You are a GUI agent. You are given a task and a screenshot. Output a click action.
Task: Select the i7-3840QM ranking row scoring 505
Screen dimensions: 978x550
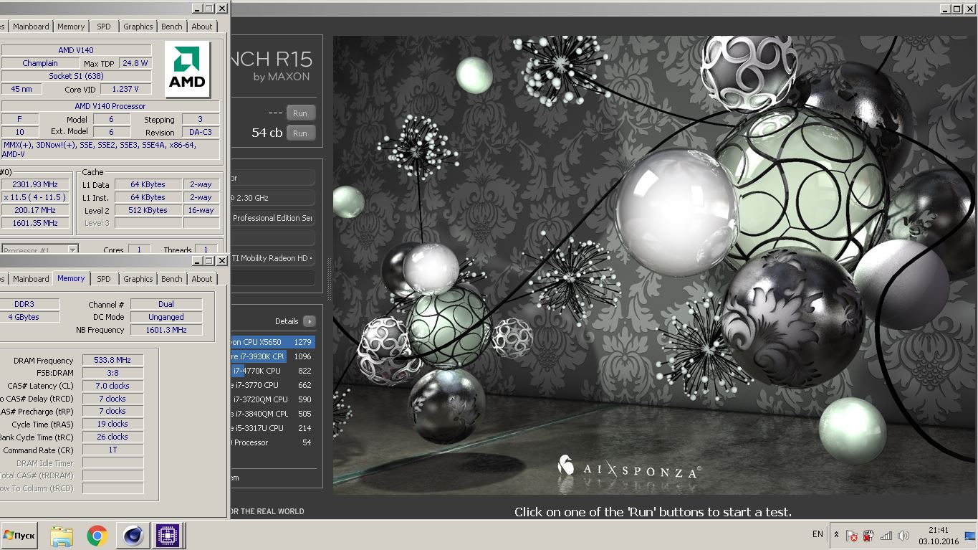pyautogui.click(x=273, y=414)
